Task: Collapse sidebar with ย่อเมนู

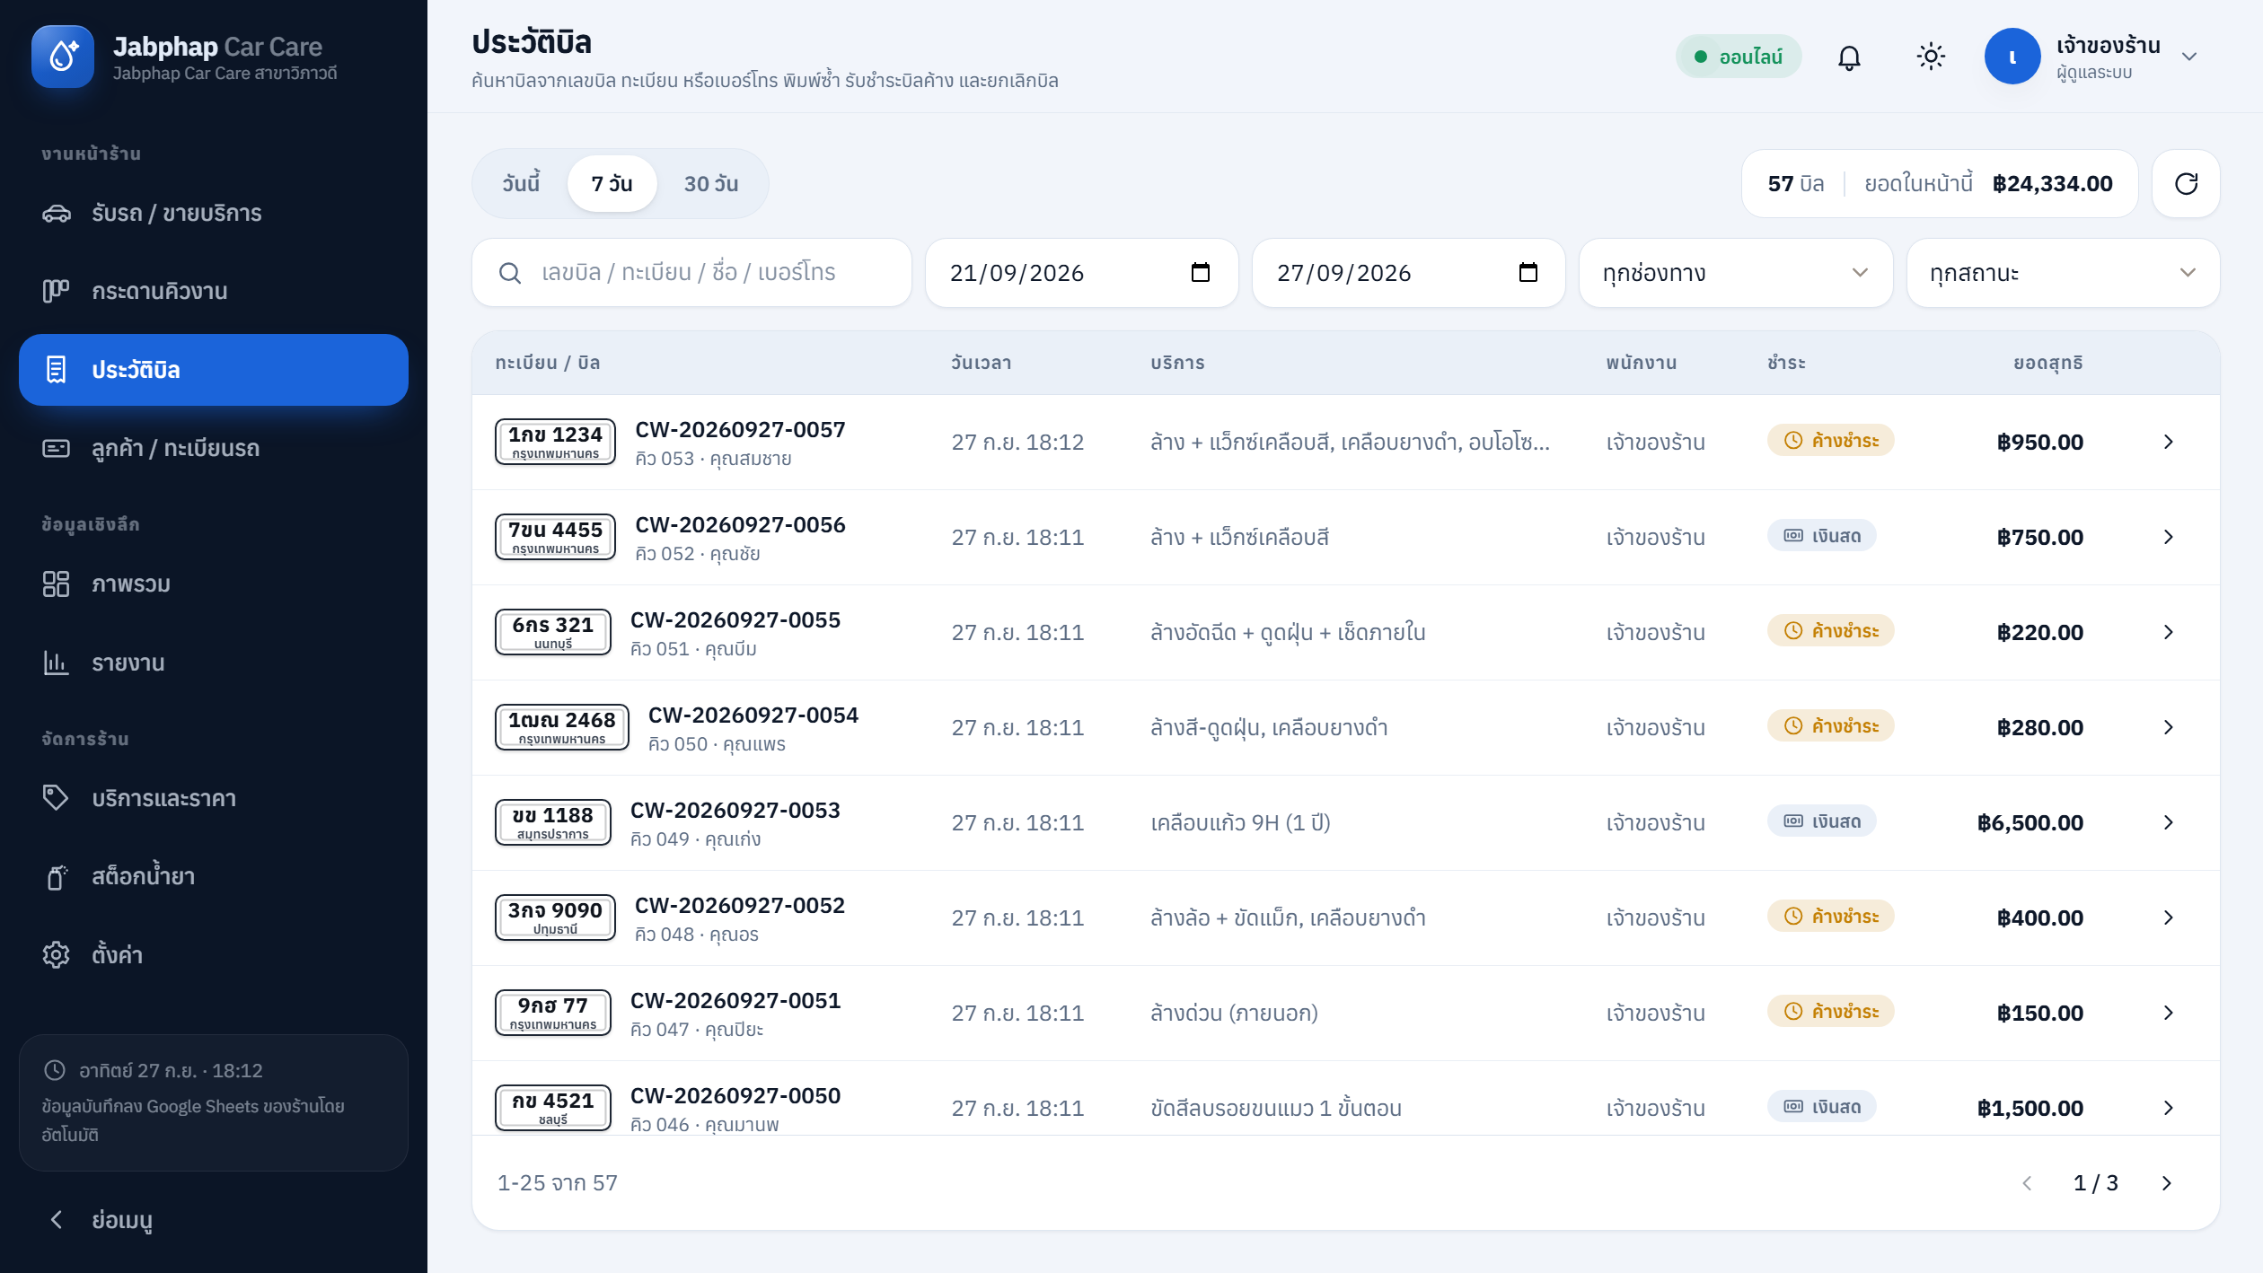Action: click(x=214, y=1220)
